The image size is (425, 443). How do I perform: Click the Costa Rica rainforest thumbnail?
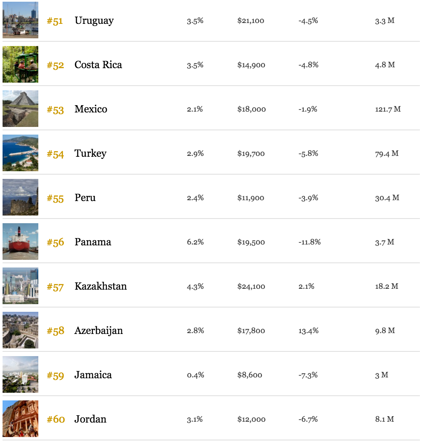click(20, 64)
